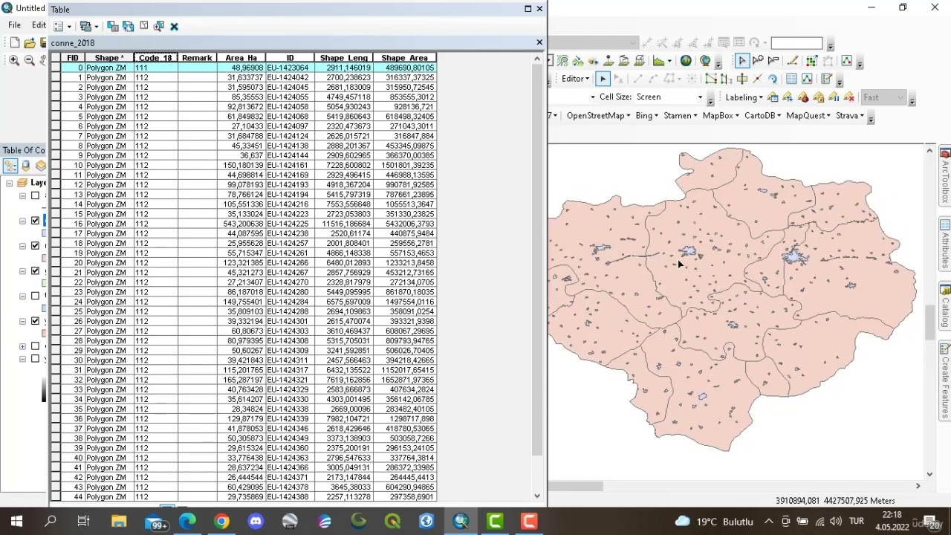Click the Clear Selection icon
The image size is (951, 535).
[143, 26]
